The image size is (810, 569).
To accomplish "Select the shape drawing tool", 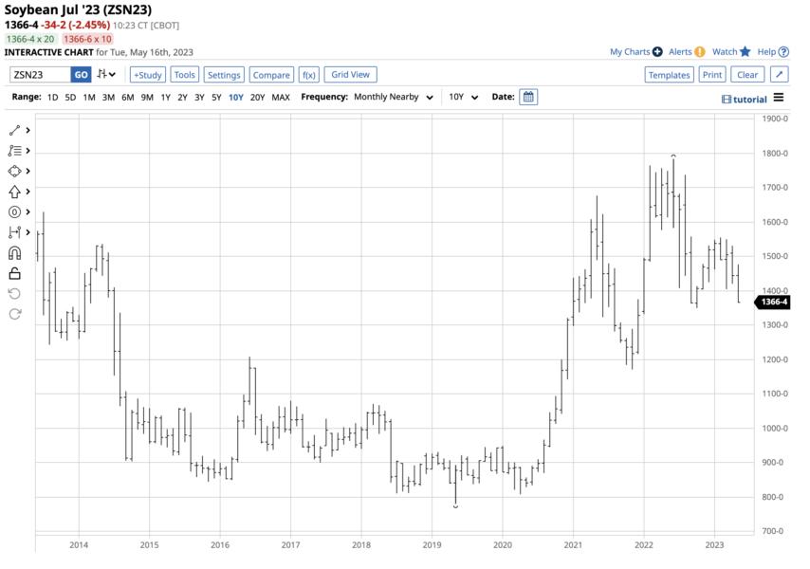I will [x=13, y=171].
